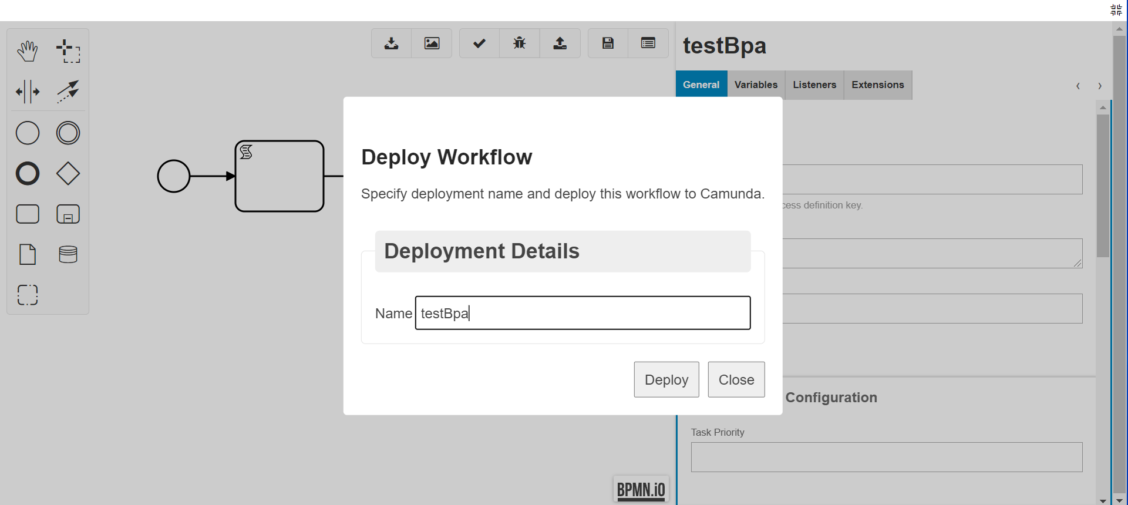The image size is (1128, 505).
Task: Switch to the Variables tab
Action: pyautogui.click(x=756, y=85)
